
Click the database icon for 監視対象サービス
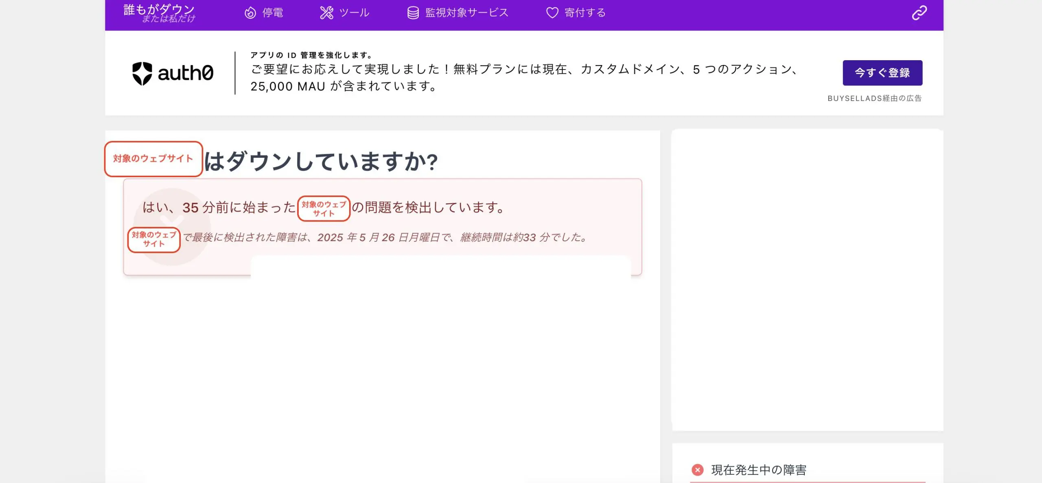click(x=413, y=12)
